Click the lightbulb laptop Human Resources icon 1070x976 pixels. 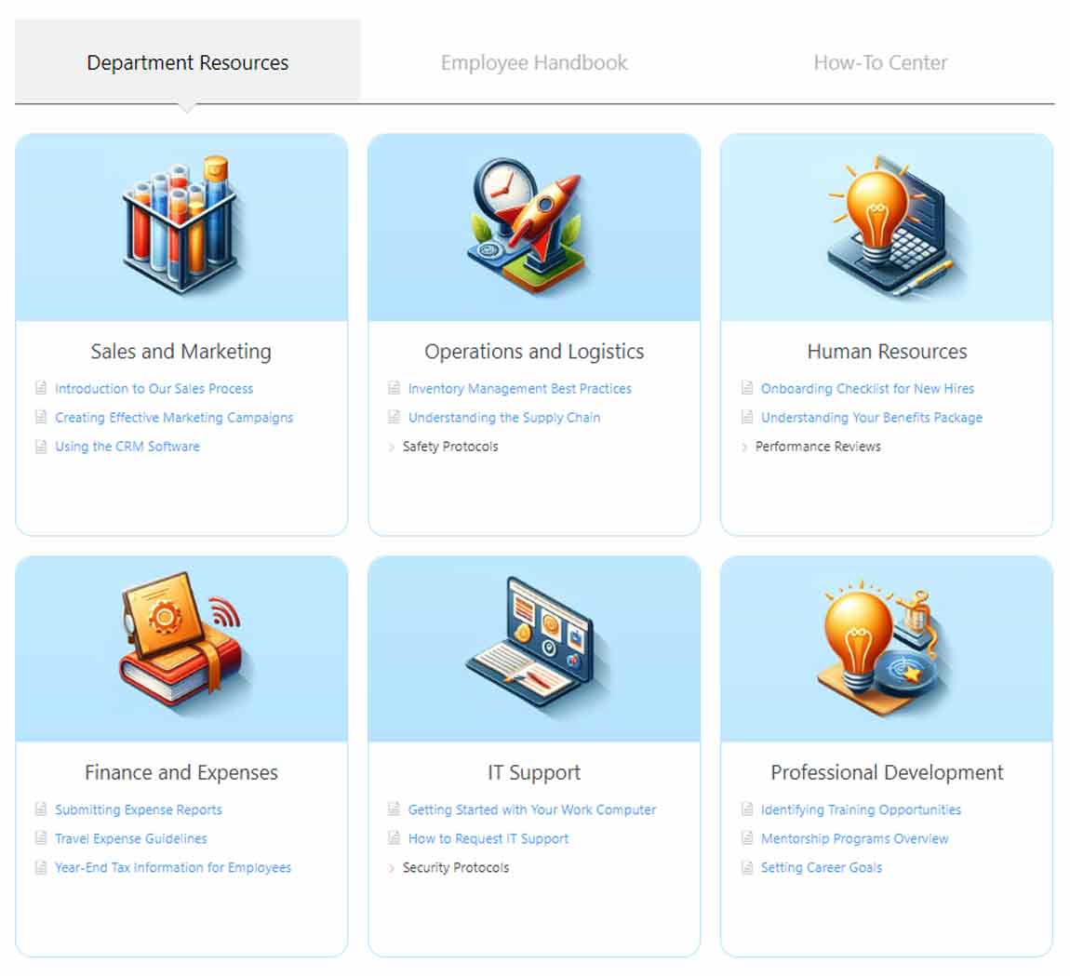tap(887, 224)
